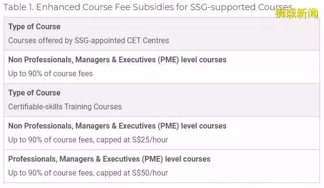Click the Table 1 title text
324x188 pixels.
148,7
